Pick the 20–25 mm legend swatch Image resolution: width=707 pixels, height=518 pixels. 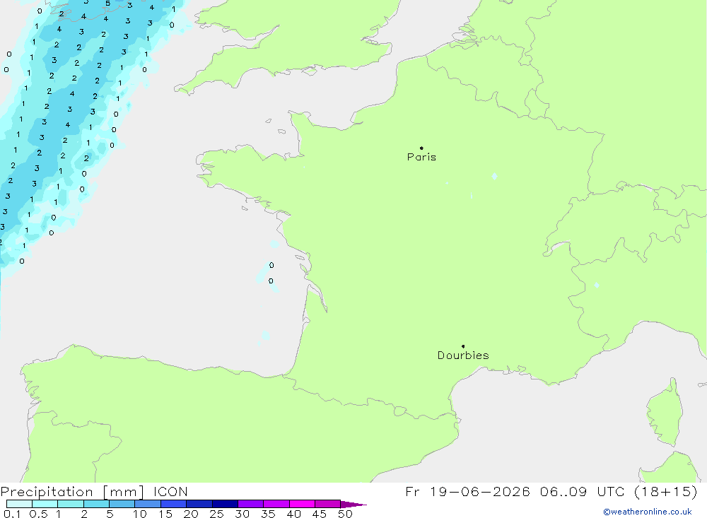[199, 504]
